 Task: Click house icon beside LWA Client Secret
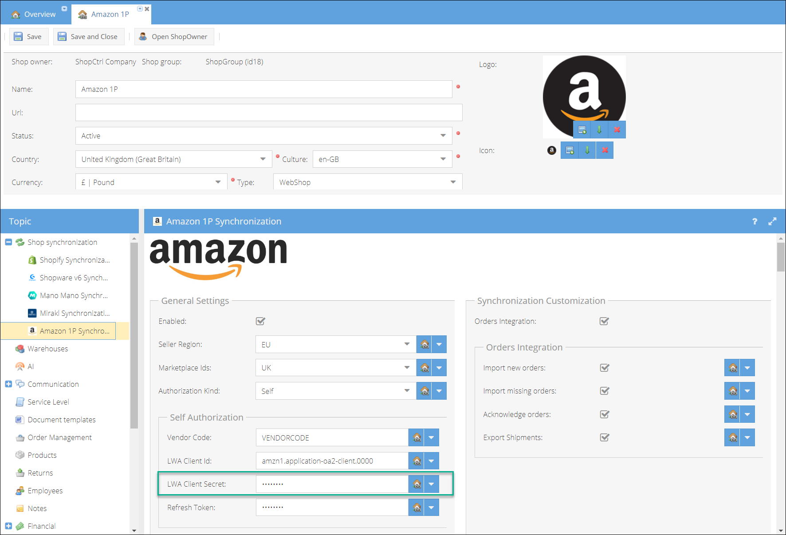pos(417,484)
